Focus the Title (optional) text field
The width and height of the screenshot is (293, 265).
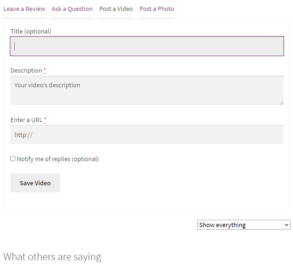click(147, 46)
